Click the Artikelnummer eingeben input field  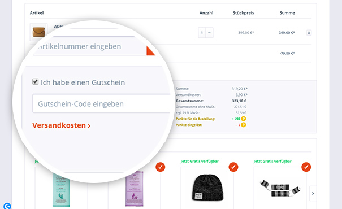click(x=90, y=46)
